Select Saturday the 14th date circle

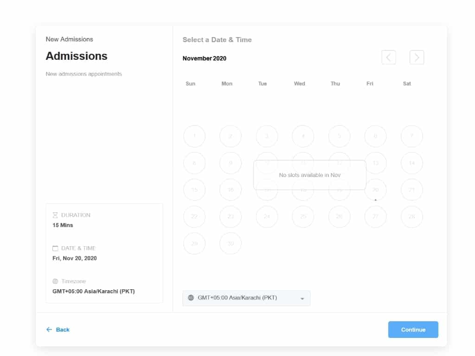(411, 163)
